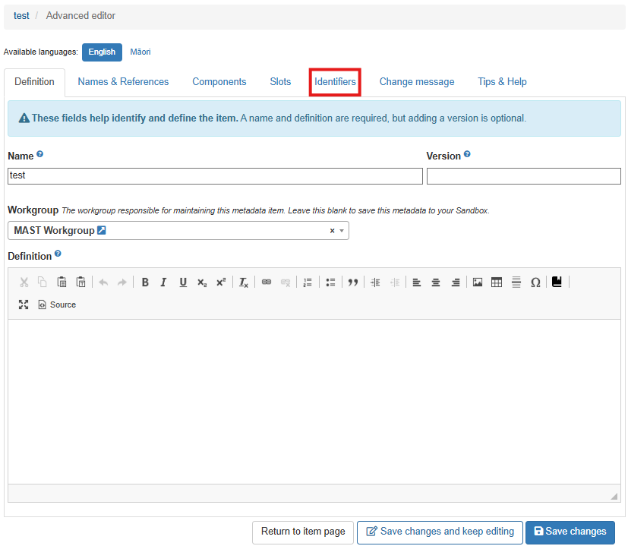
Task: Click the underline formatting icon
Action: point(183,282)
